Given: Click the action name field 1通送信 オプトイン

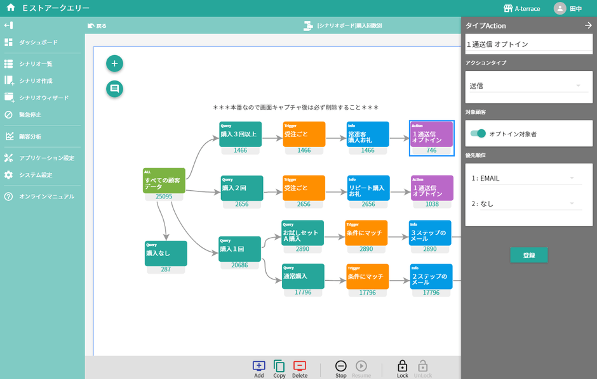Looking at the screenshot, I should pos(528,44).
